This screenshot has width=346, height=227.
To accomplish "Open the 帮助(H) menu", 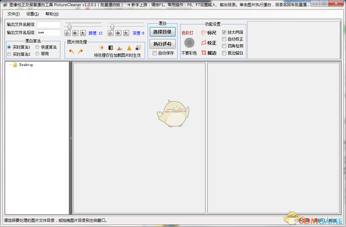I will coord(52,14).
